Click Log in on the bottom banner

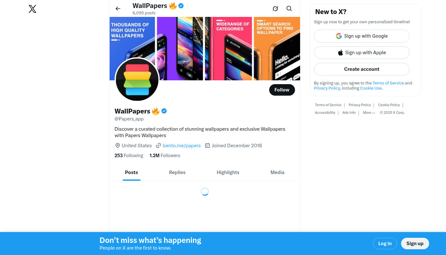(385, 244)
